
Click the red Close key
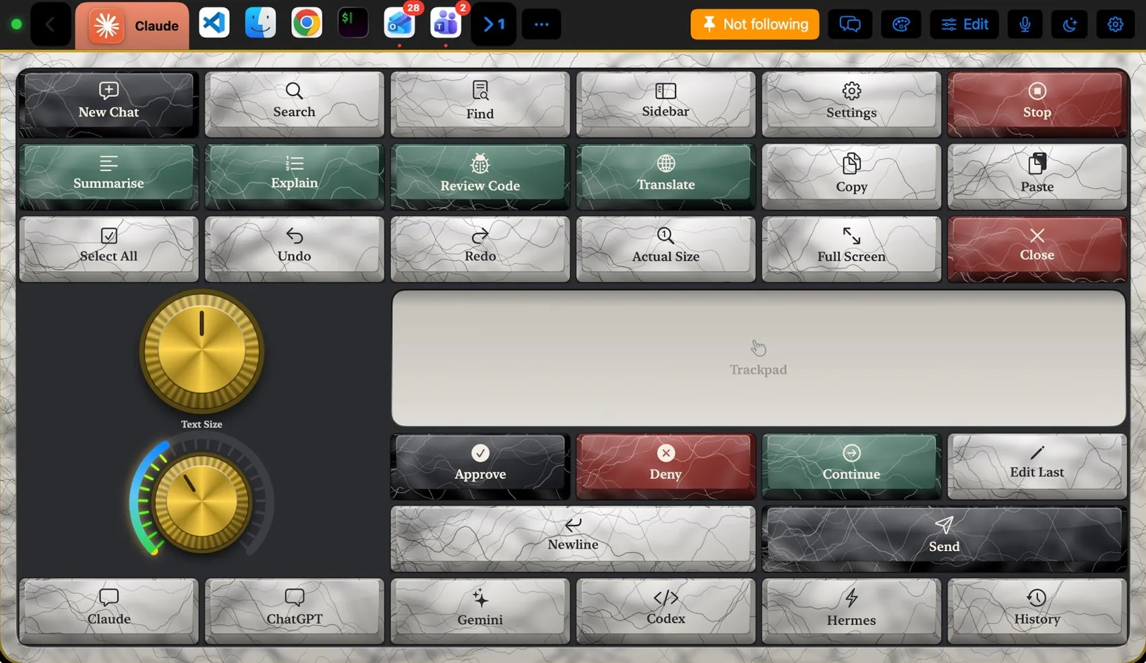tap(1037, 248)
